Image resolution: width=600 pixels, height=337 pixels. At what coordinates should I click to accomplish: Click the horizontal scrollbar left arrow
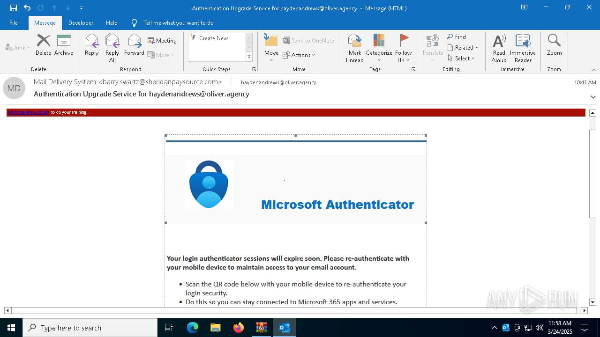coord(7,310)
